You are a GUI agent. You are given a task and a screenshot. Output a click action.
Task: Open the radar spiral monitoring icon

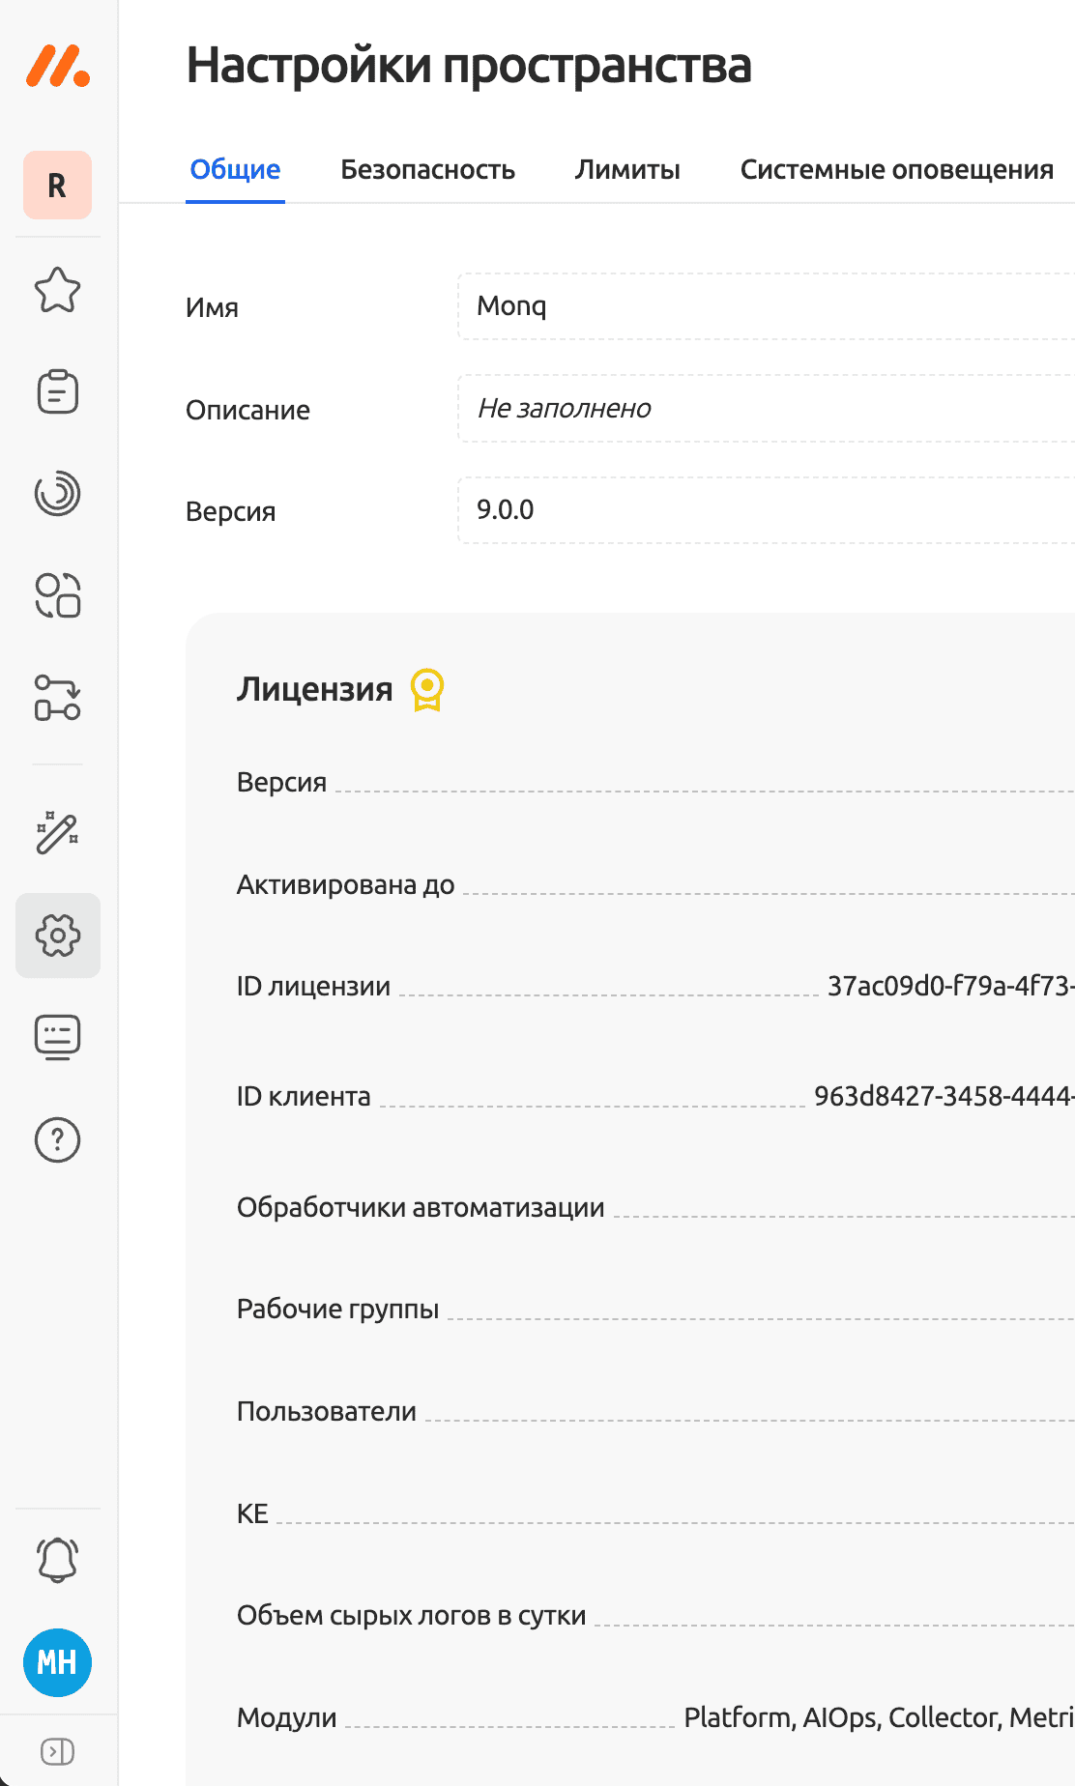point(58,494)
